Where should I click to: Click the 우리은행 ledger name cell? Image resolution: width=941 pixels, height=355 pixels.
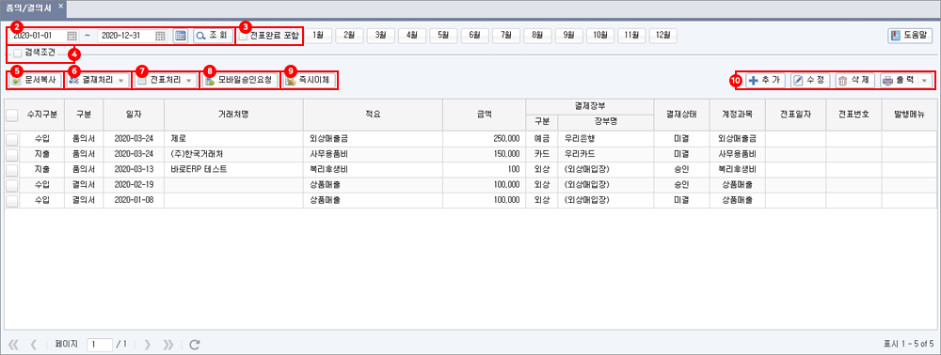(605, 138)
